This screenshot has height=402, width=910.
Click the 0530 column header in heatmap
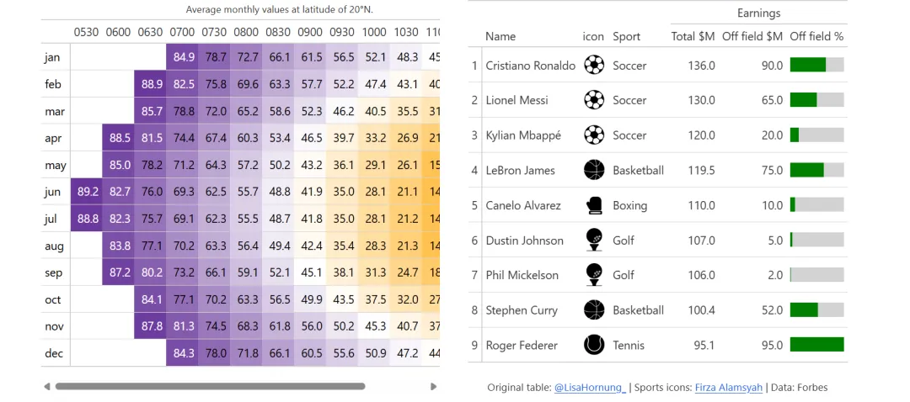[86, 32]
